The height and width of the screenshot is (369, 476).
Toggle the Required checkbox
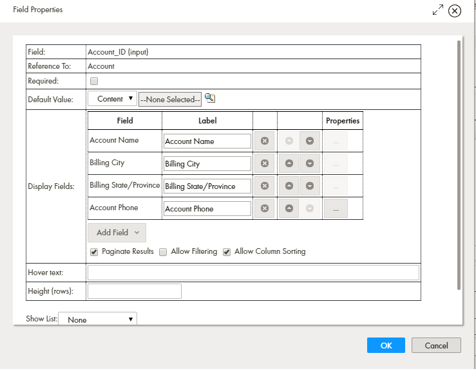[94, 81]
